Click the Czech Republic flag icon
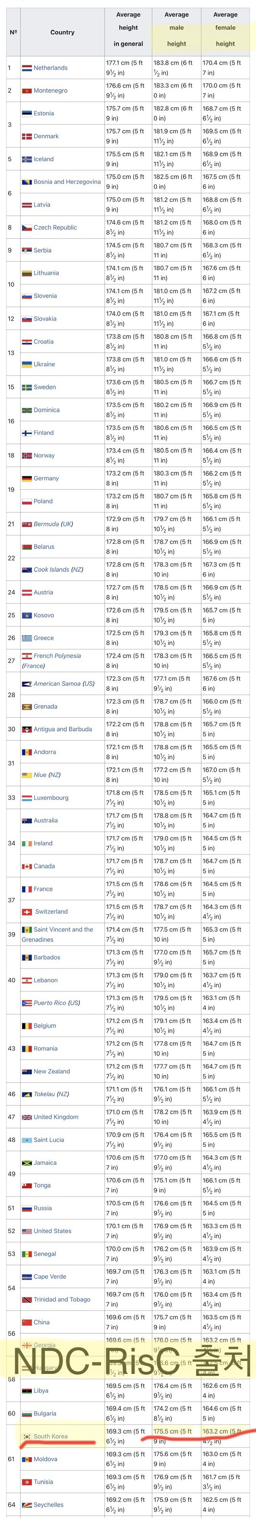 point(27,228)
